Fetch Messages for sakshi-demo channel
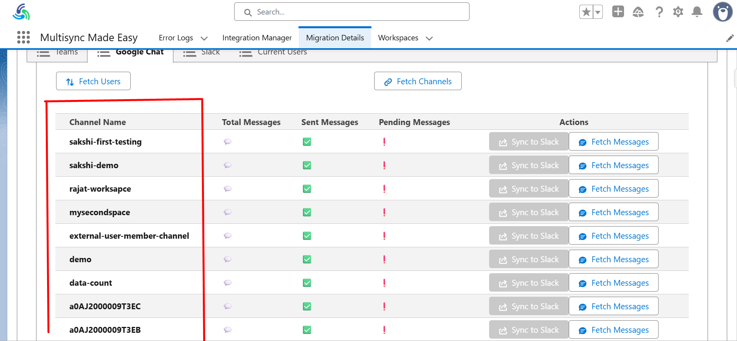Screen dimensions: 737x341 [613, 165]
